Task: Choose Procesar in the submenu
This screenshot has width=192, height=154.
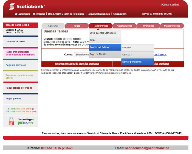Action: (x=137, y=47)
